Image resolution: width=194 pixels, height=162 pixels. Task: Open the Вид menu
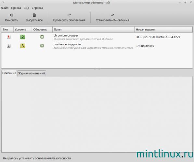click(x=26, y=8)
